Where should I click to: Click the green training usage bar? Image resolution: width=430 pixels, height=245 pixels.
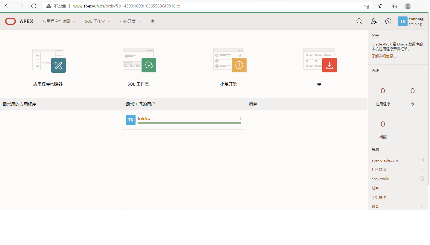189,123
